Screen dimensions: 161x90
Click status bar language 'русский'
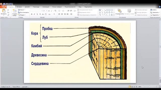[25, 87]
